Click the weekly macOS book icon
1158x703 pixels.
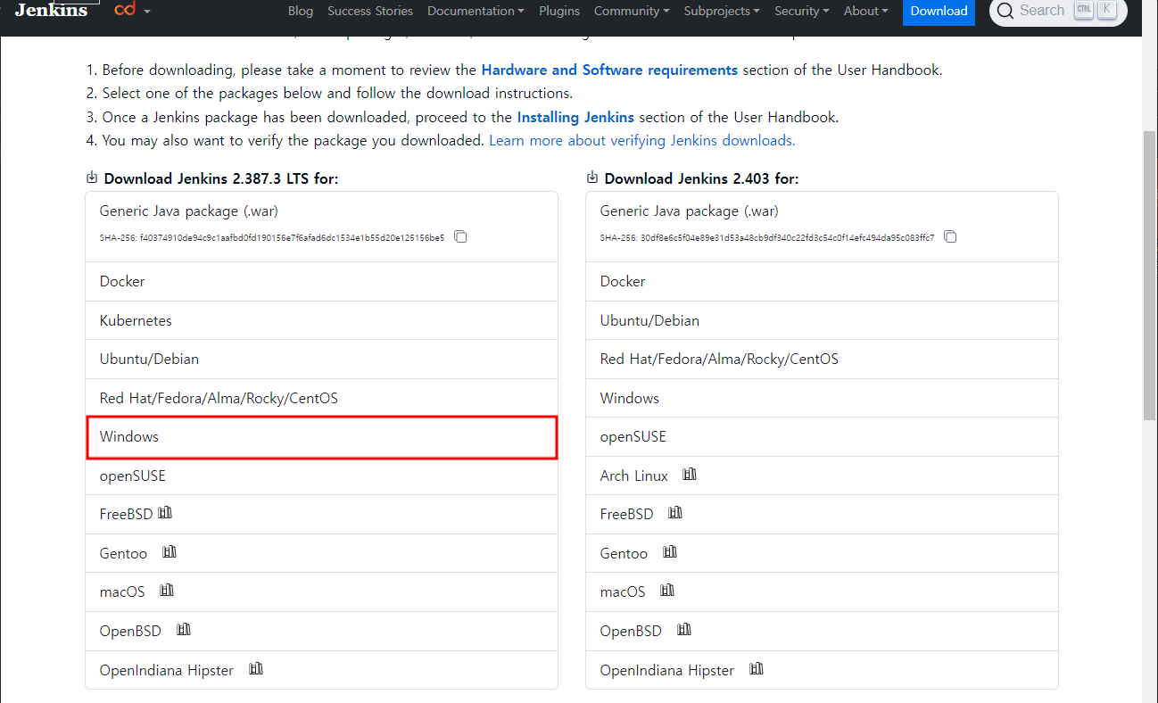(x=667, y=591)
